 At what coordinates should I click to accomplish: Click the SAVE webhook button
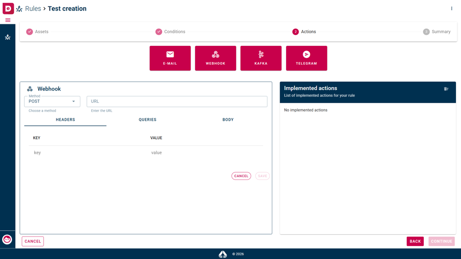pos(262,176)
